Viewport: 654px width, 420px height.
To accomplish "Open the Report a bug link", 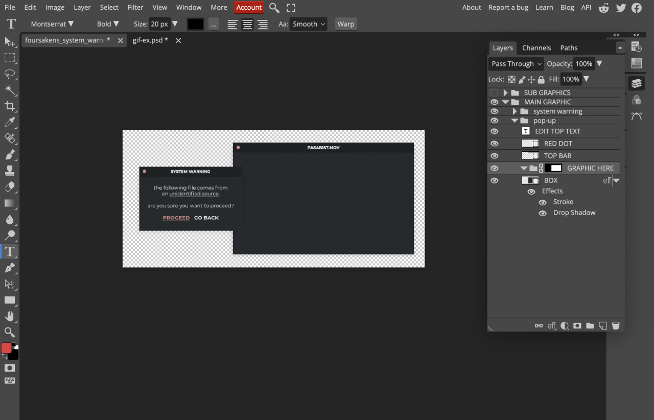I will click(508, 8).
